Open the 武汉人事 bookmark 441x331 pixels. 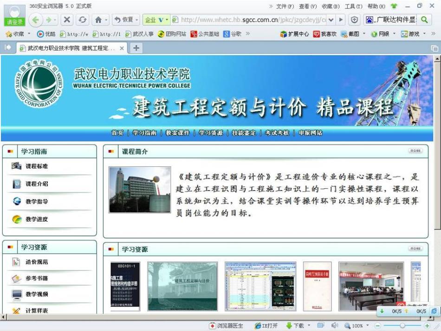140,34
